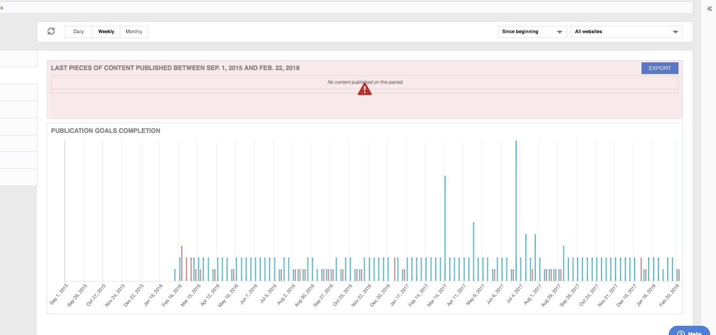Image resolution: width=716 pixels, height=335 pixels.
Task: Open the Since beginning period dropdown
Action: tap(532, 32)
